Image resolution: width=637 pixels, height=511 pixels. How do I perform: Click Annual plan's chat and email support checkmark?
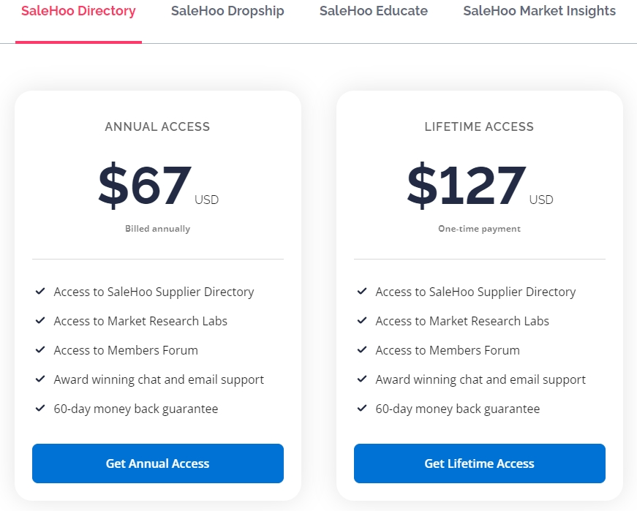40,379
